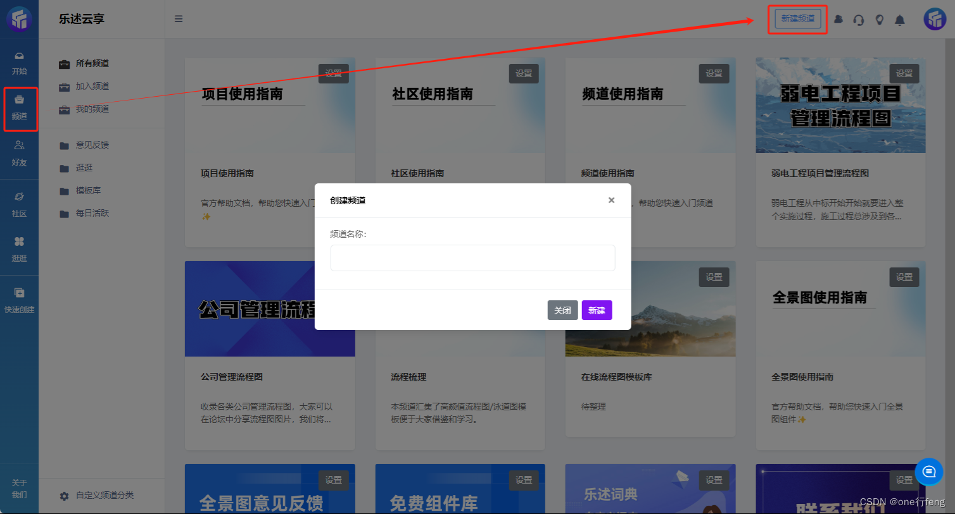Screen dimensions: 955x514
Task: Open the 免费组件库 card
Action: 460,489
